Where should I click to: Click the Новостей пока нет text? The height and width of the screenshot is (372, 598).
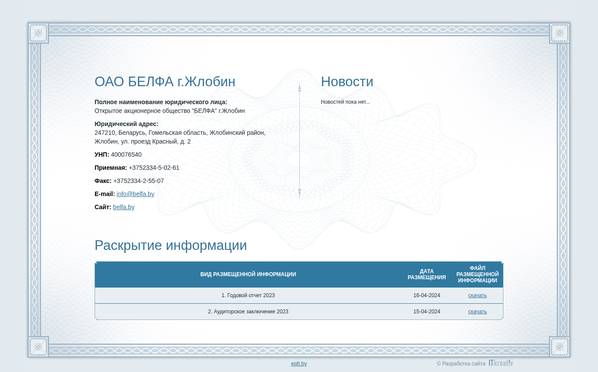point(345,102)
